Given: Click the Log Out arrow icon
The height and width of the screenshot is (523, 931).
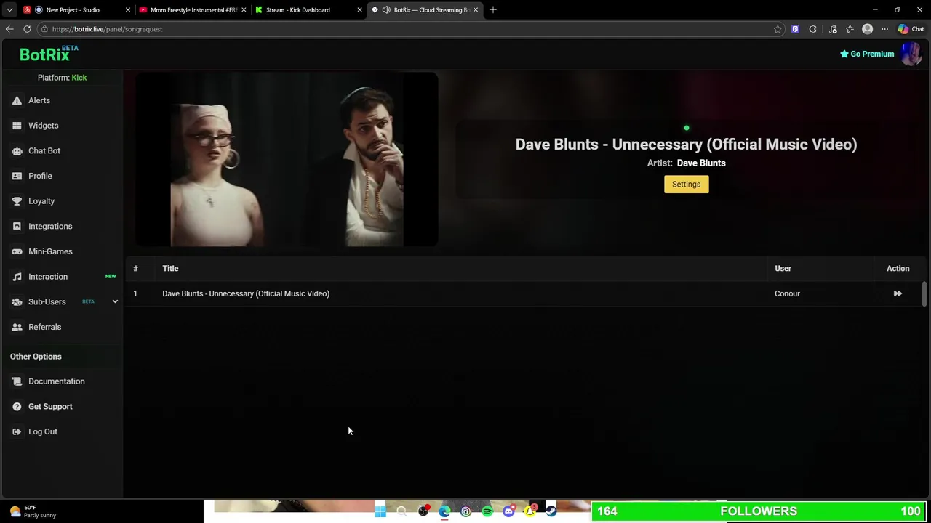Looking at the screenshot, I should [x=17, y=431].
